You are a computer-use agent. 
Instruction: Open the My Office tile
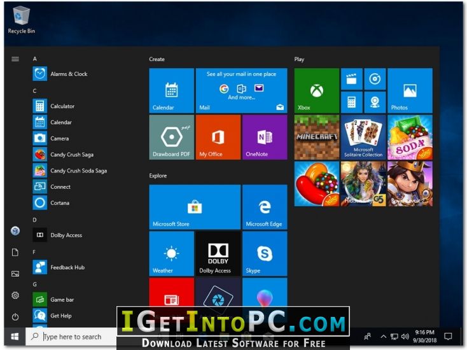pos(218,137)
